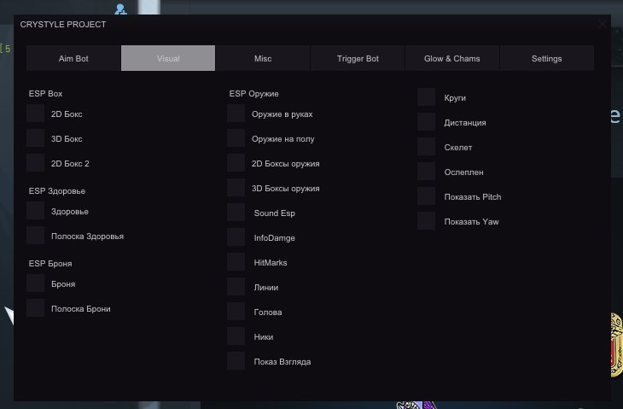Enable the Линии checkbox
This screenshot has height=409, width=623.
pyautogui.click(x=236, y=287)
